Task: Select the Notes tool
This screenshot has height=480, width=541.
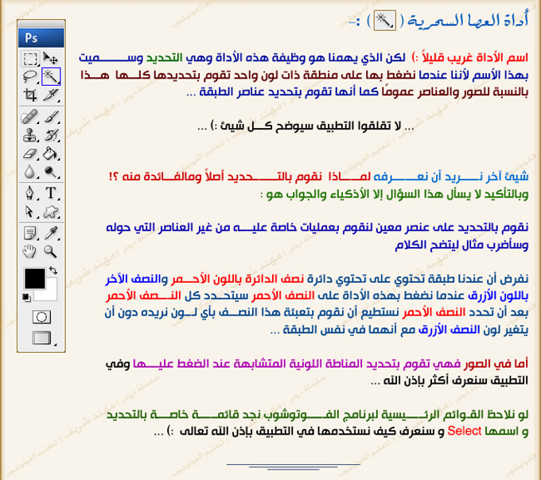Action: tap(30, 234)
